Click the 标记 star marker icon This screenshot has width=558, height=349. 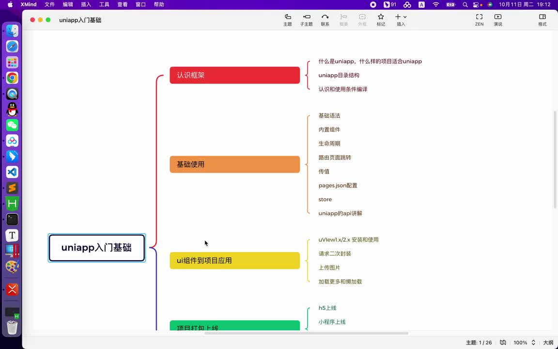click(381, 20)
